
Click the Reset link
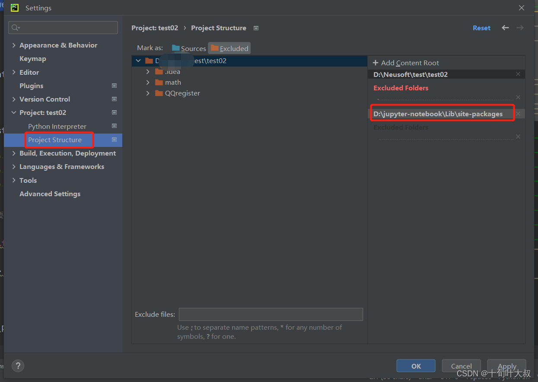point(481,28)
